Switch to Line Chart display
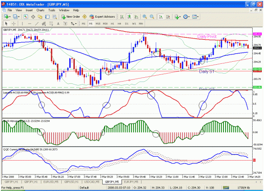The width and height of the screenshot is (264, 191). click(136, 16)
